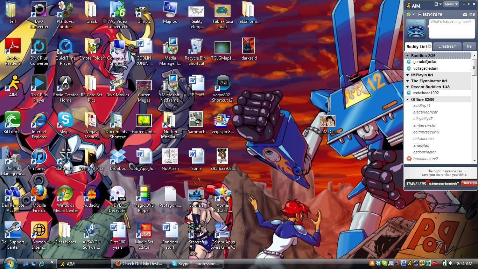This screenshot has width=478, height=269.
Task: Expand the Recent Buddies 1/48 group arrow
Action: [408, 87]
